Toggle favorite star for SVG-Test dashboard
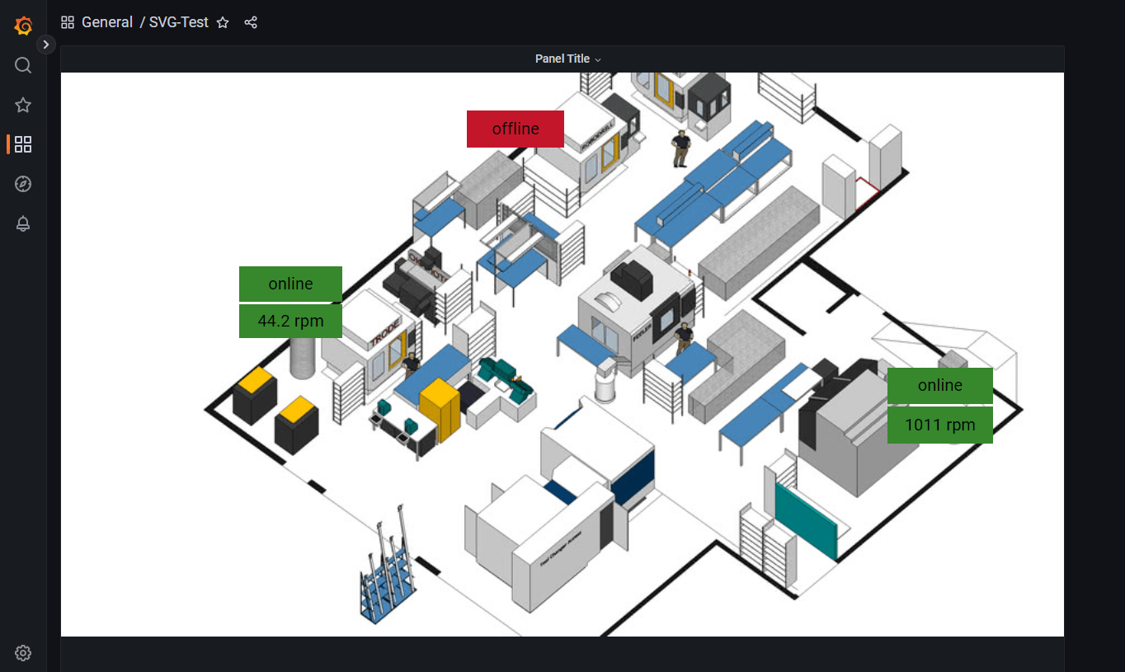This screenshot has height=672, width=1125. pyautogui.click(x=223, y=22)
